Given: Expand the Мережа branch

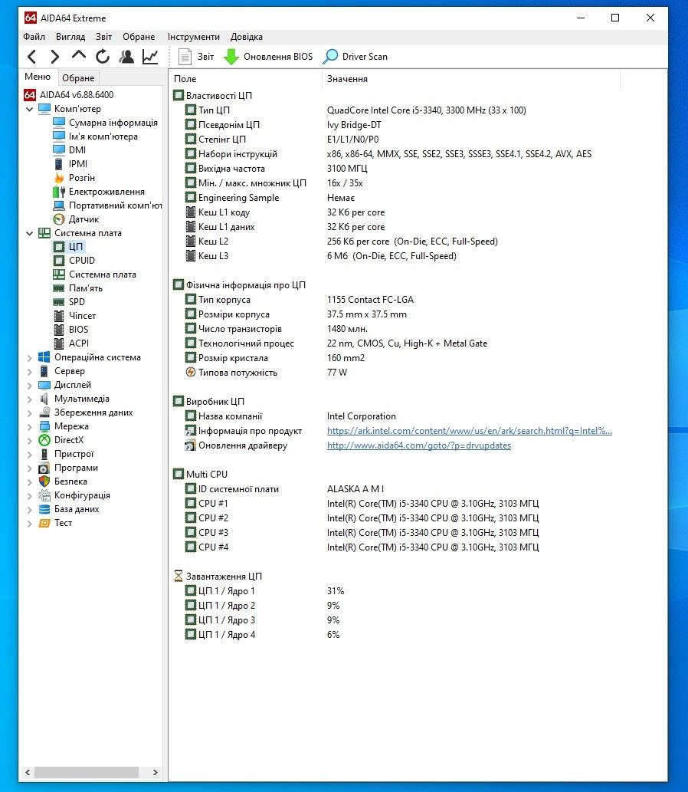Looking at the screenshot, I should (x=29, y=427).
